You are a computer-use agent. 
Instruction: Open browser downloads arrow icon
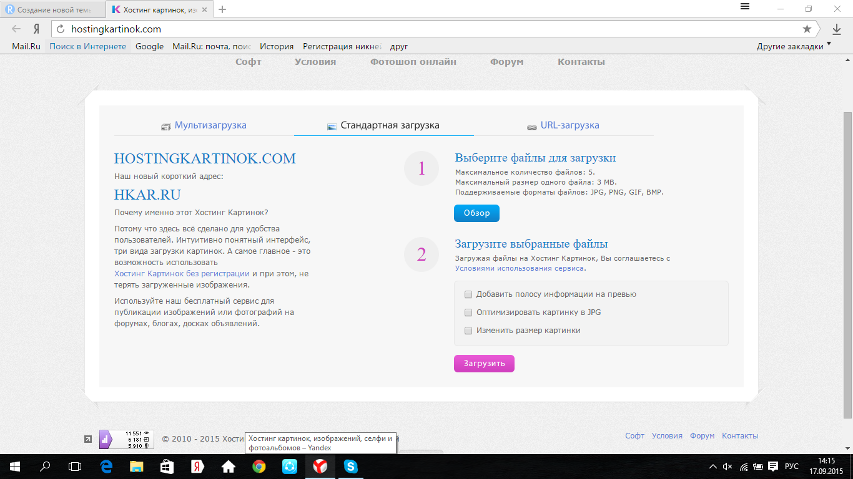(837, 29)
